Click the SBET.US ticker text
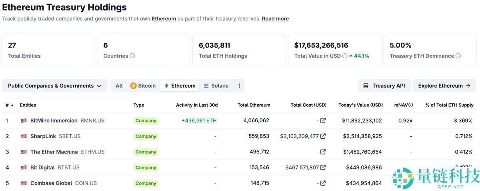Viewport: 480px width, 191px height. tap(70, 136)
